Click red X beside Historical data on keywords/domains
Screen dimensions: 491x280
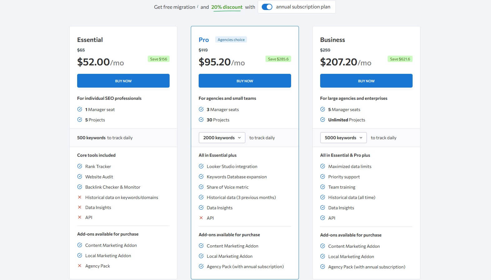pyautogui.click(x=80, y=197)
